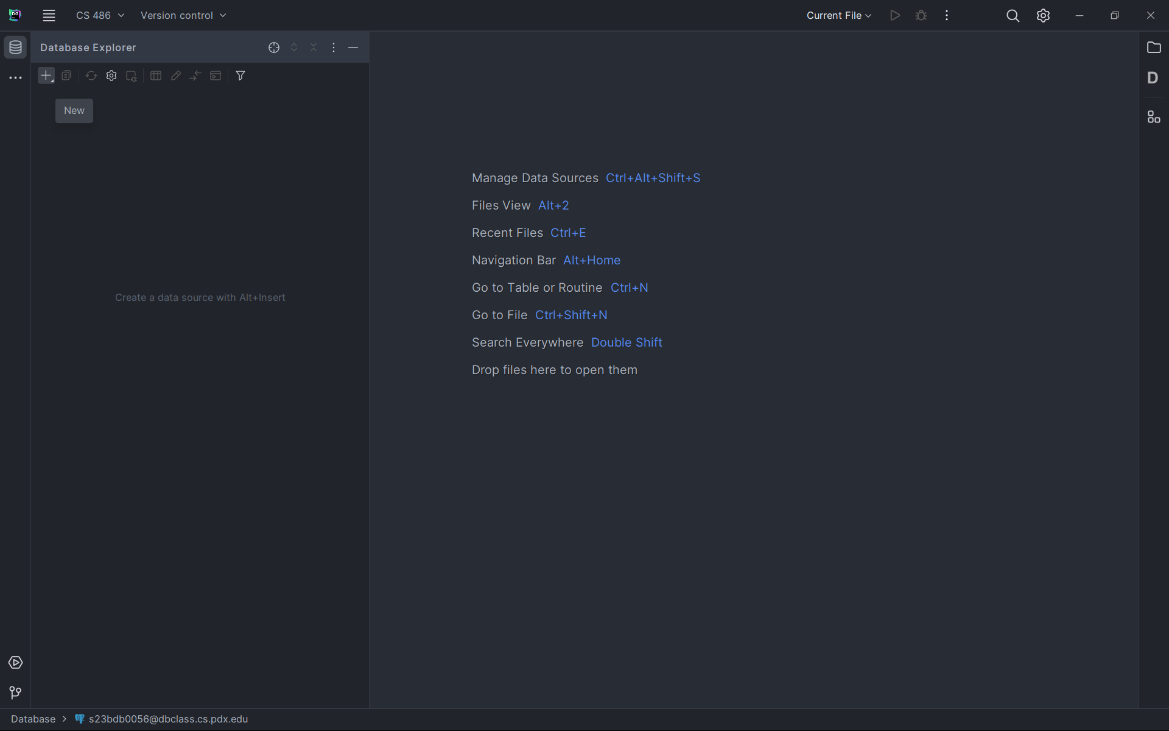Toggle the Database Explorer sidebar button

point(15,48)
